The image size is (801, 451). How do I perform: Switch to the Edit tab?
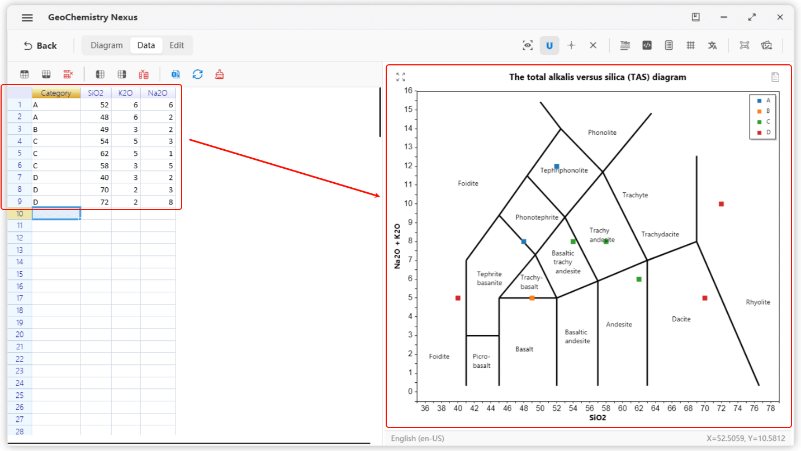pos(177,45)
